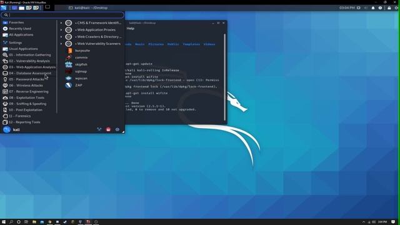The height and width of the screenshot is (225, 400).
Task: Open Windows taskbar search icon
Action: coord(11,222)
